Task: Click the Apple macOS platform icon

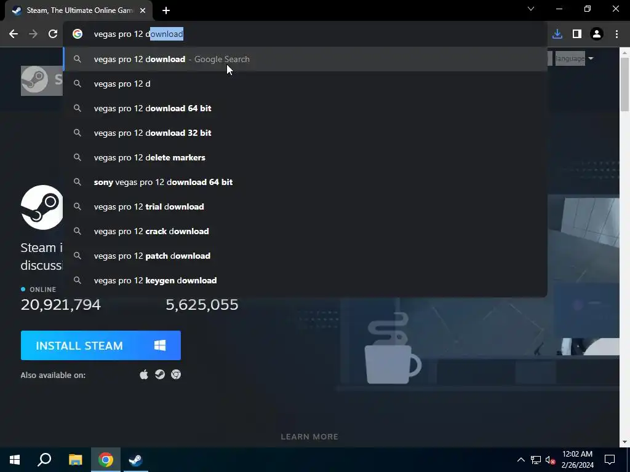Action: click(144, 374)
